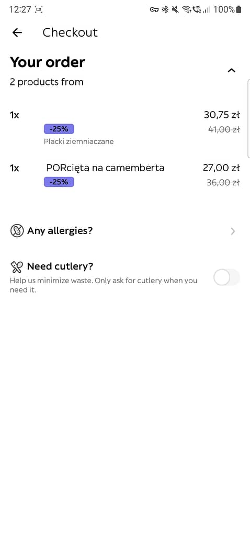Click the scrollbar on the right edge

(x=248, y=118)
